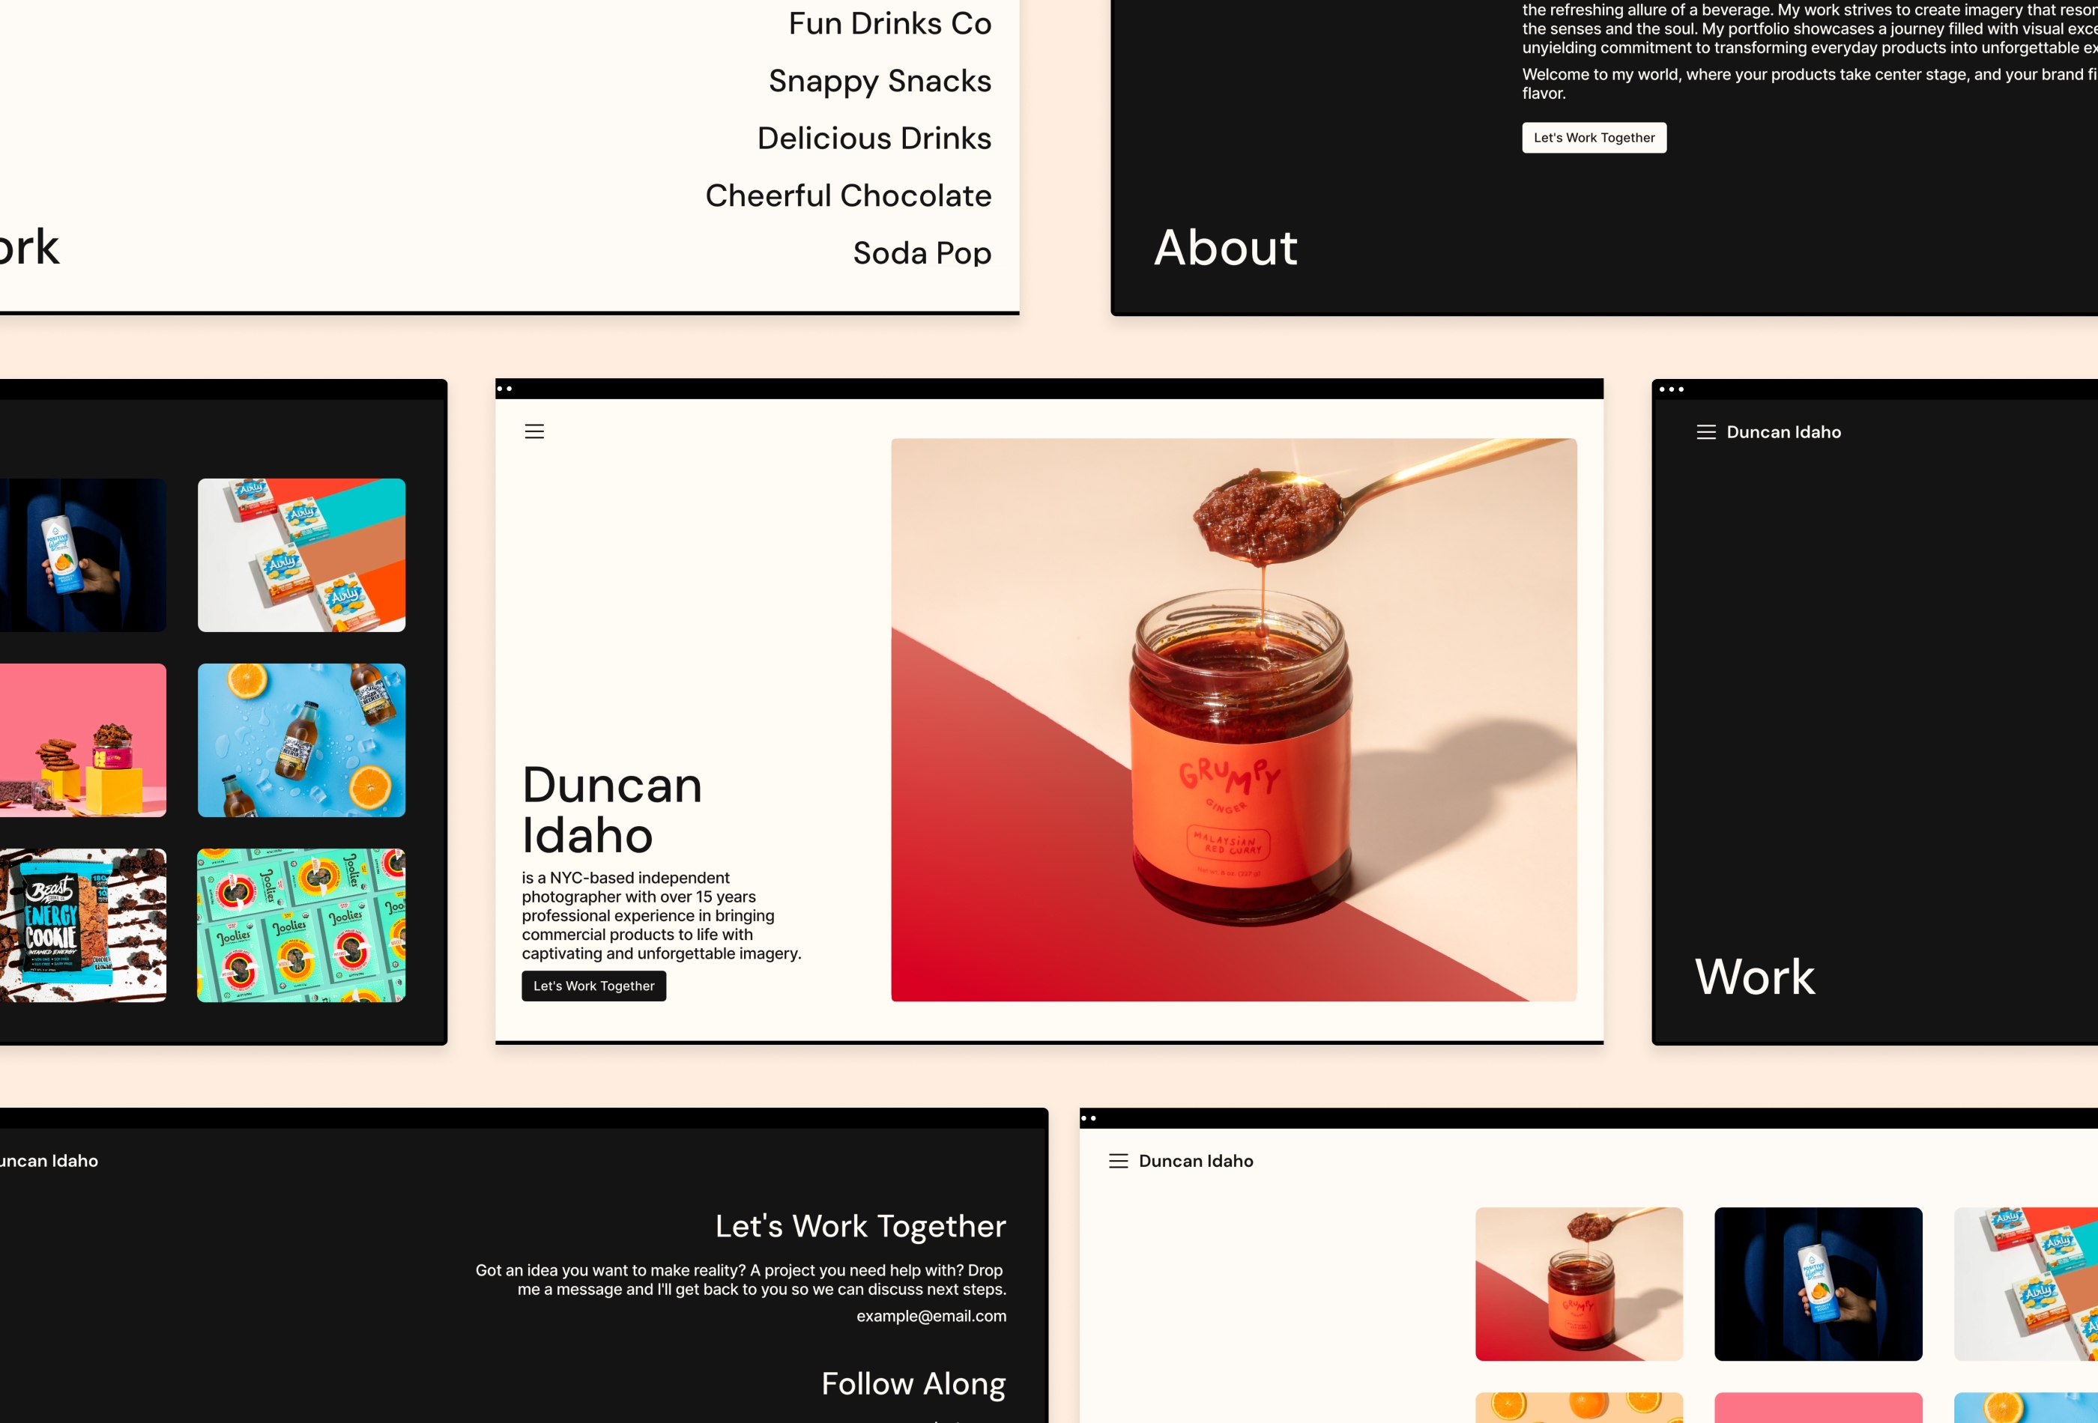The width and height of the screenshot is (2098, 1423).
Task: Select the Work tab in dark panel
Action: [x=1753, y=974]
